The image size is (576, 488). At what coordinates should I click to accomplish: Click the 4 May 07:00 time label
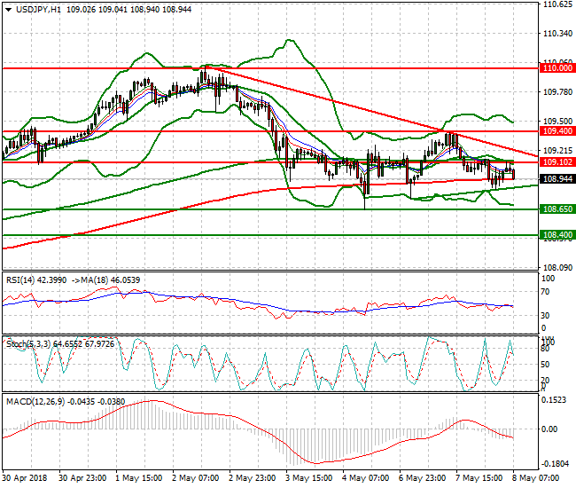(365, 478)
